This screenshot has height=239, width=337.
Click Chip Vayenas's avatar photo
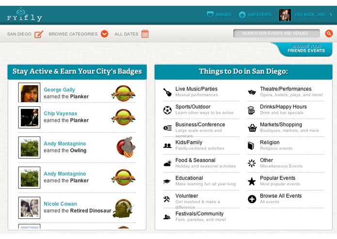(29, 118)
